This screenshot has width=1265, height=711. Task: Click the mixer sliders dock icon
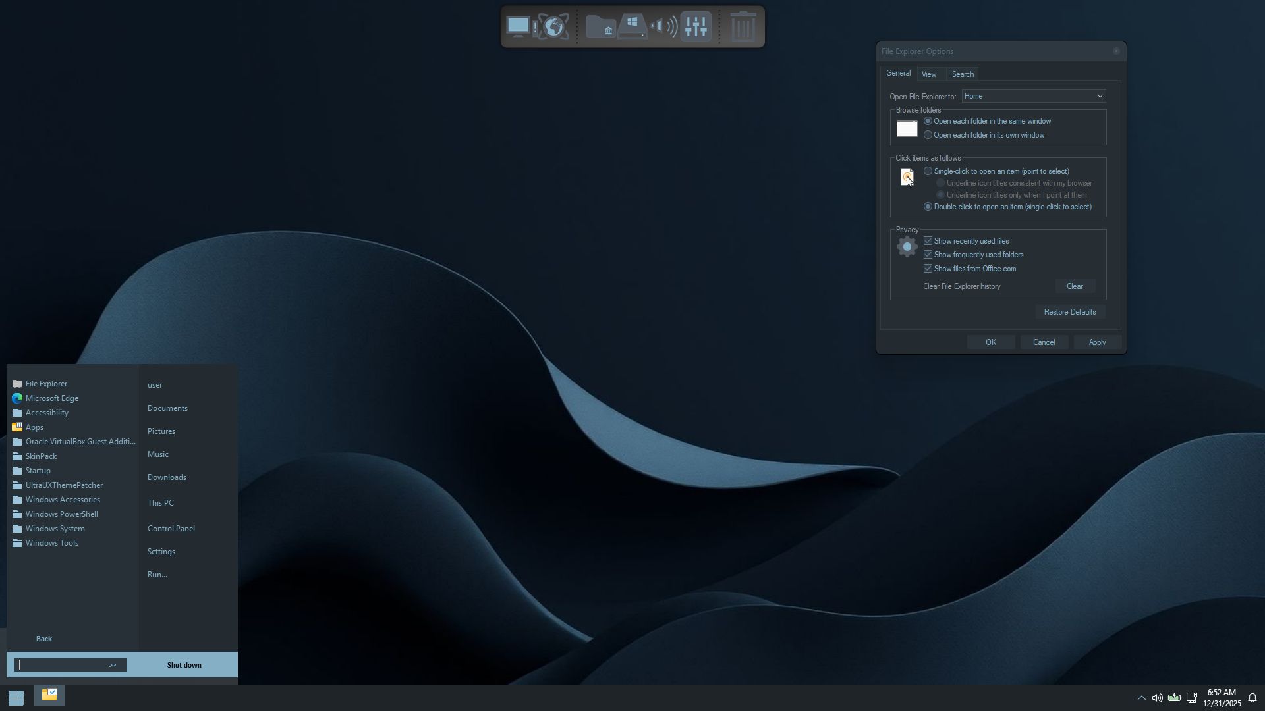(x=696, y=27)
